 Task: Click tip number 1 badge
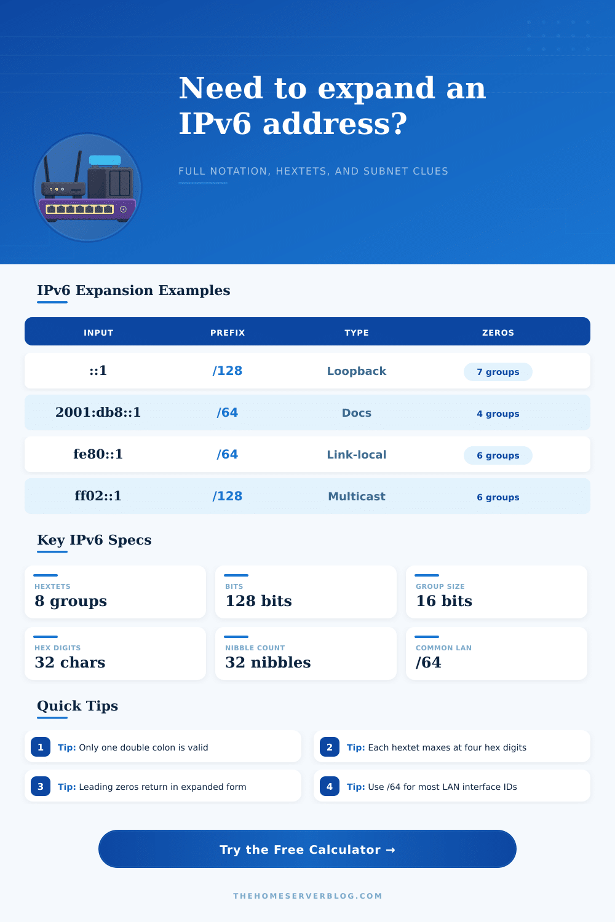click(41, 747)
